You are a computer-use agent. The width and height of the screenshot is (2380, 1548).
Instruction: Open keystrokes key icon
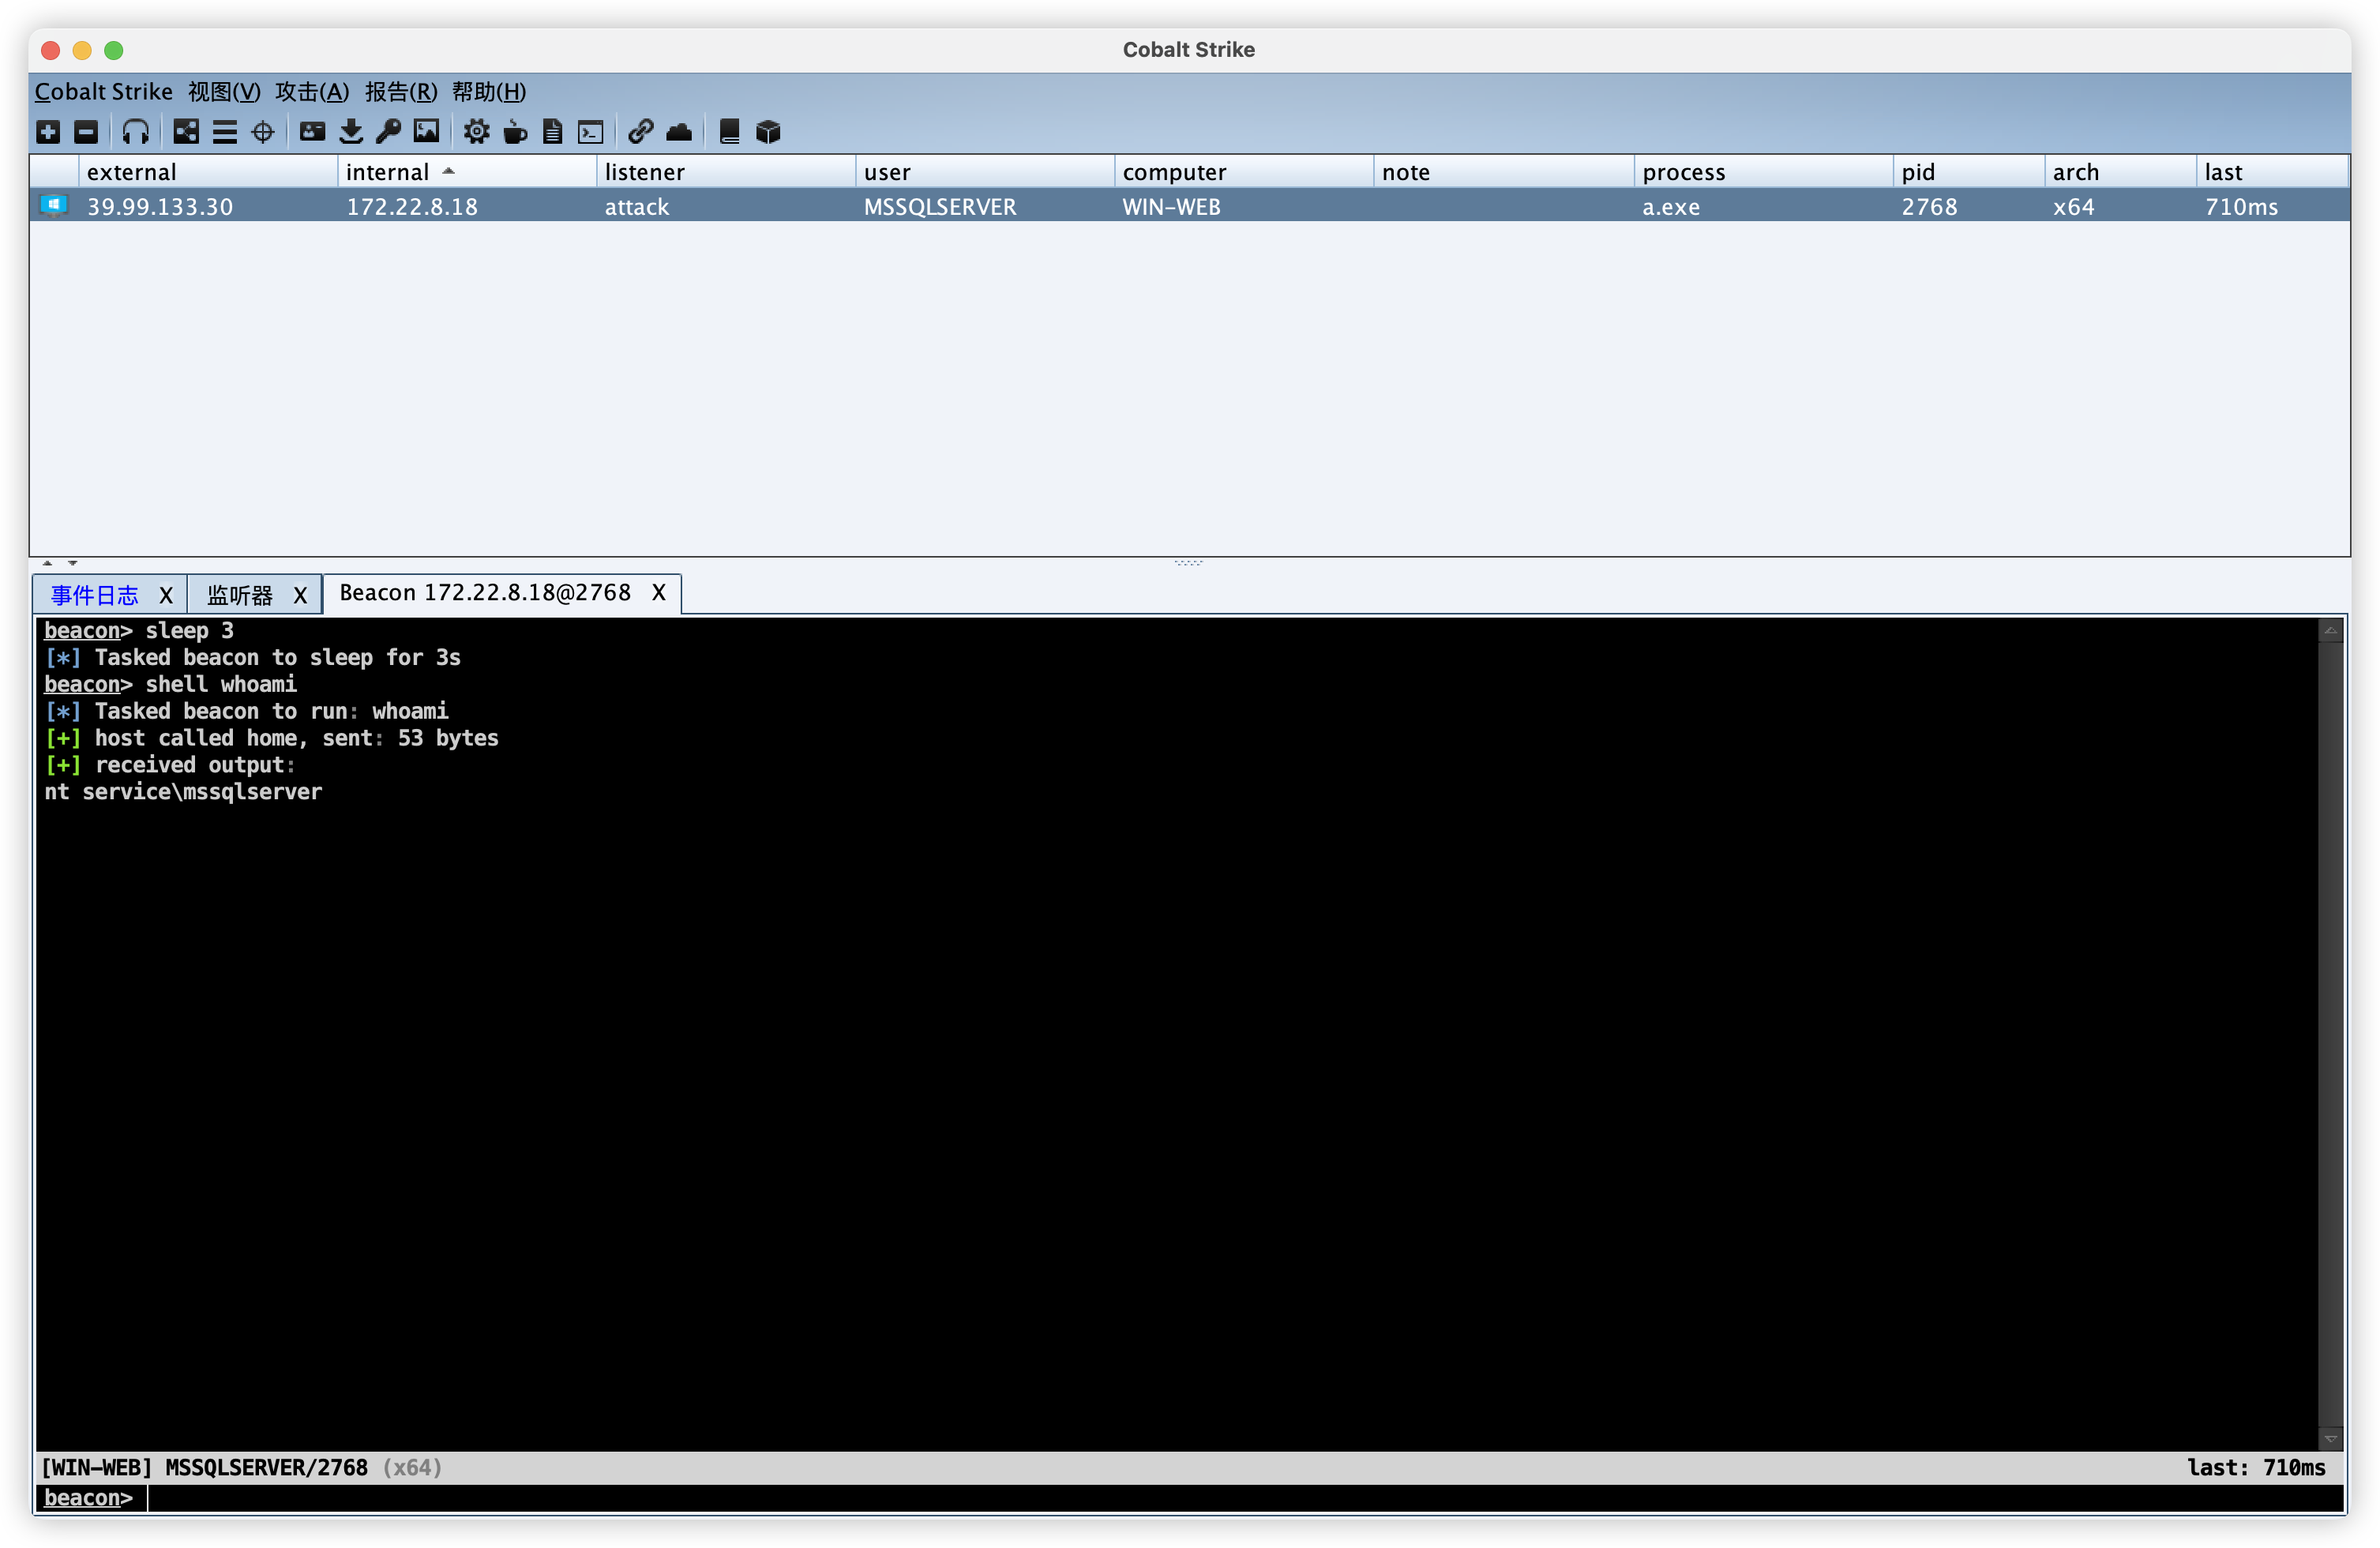pyautogui.click(x=389, y=132)
